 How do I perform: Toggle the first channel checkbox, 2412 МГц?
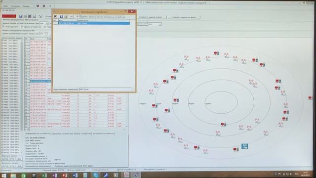click(x=2, y=41)
